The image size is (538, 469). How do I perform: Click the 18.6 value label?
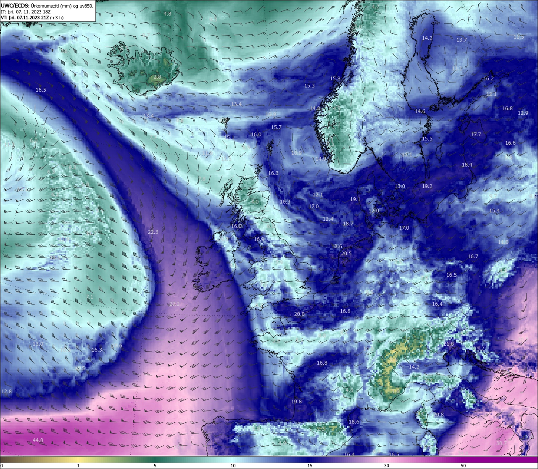coord(354,422)
